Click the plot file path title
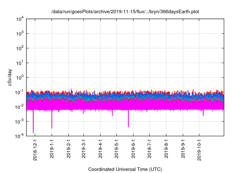Image resolution: width=247 pixels, height=173 pixels. point(125,12)
